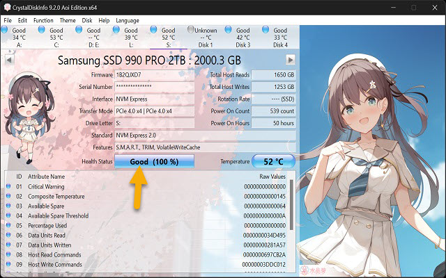Click the Host Write Commands status orb

8,264
